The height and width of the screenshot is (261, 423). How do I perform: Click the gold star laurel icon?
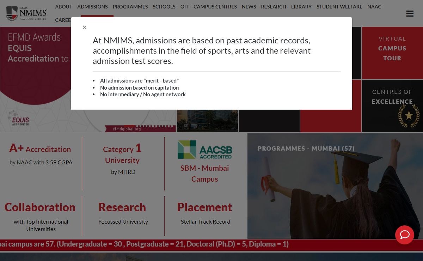409,116
